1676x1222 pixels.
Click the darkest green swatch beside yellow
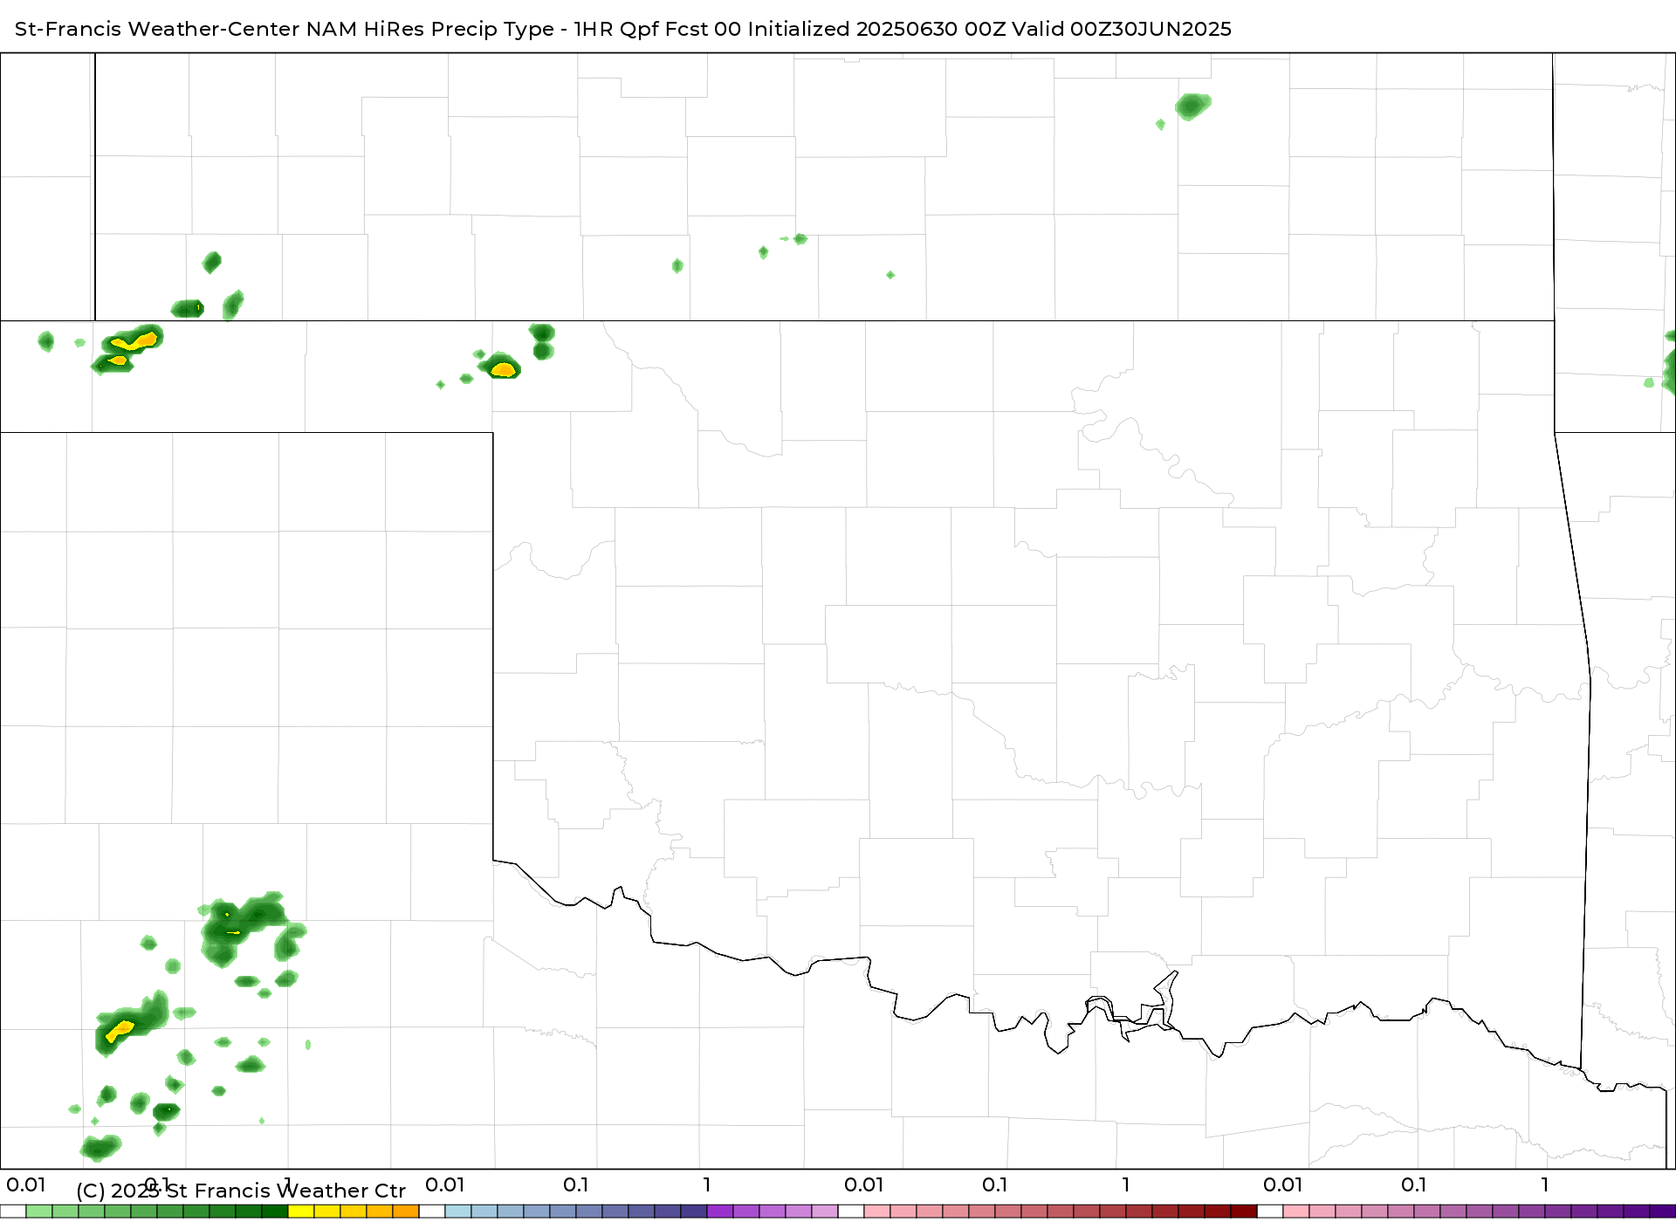point(275,1212)
